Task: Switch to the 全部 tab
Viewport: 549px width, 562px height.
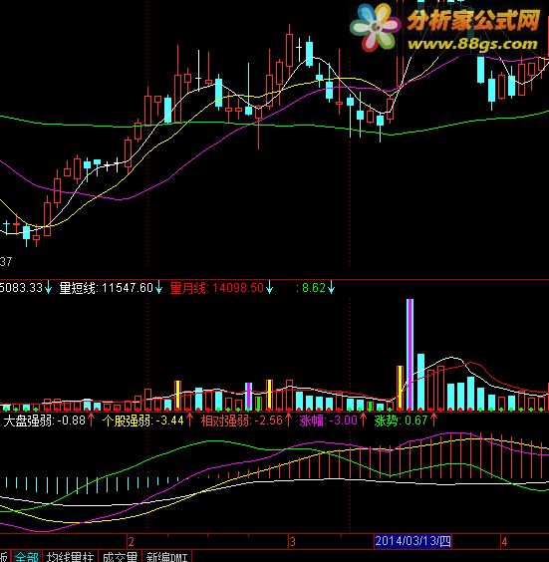Action: point(27,557)
